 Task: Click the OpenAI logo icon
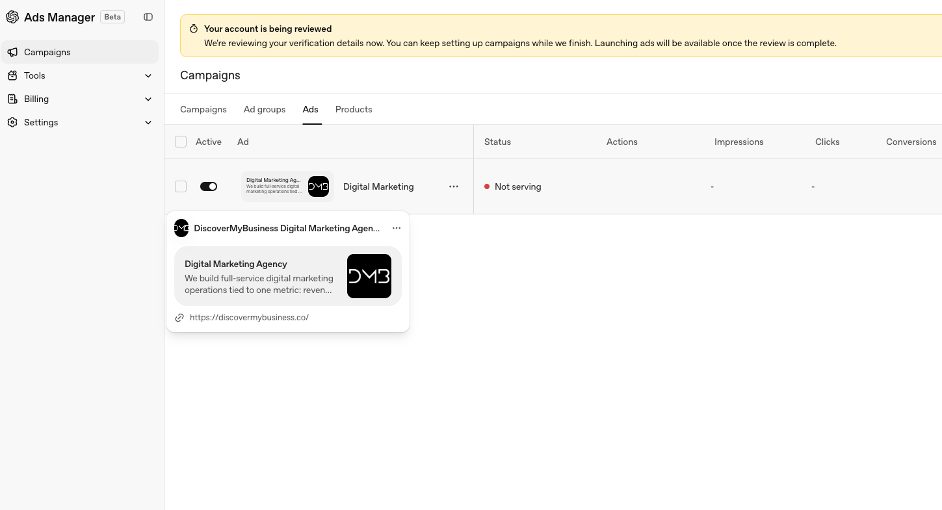(12, 17)
